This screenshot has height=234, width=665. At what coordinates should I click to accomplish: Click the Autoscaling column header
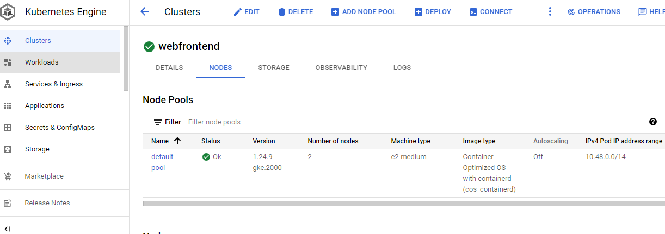550,141
